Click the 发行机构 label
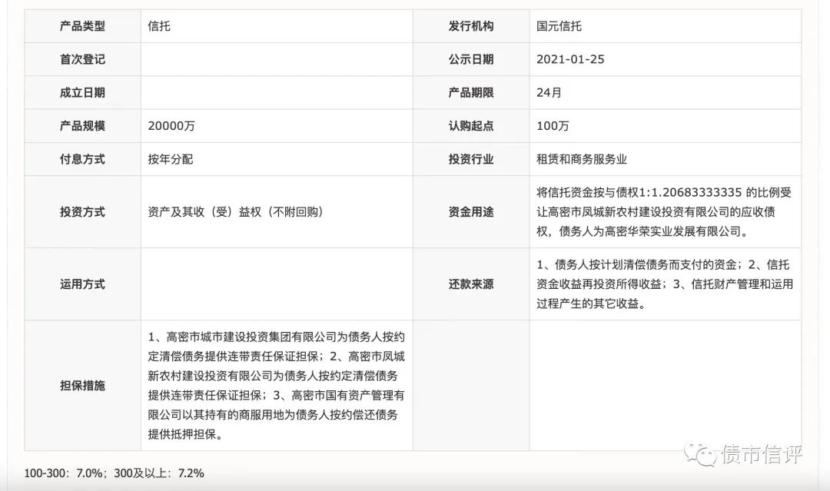830x491 pixels. (470, 26)
